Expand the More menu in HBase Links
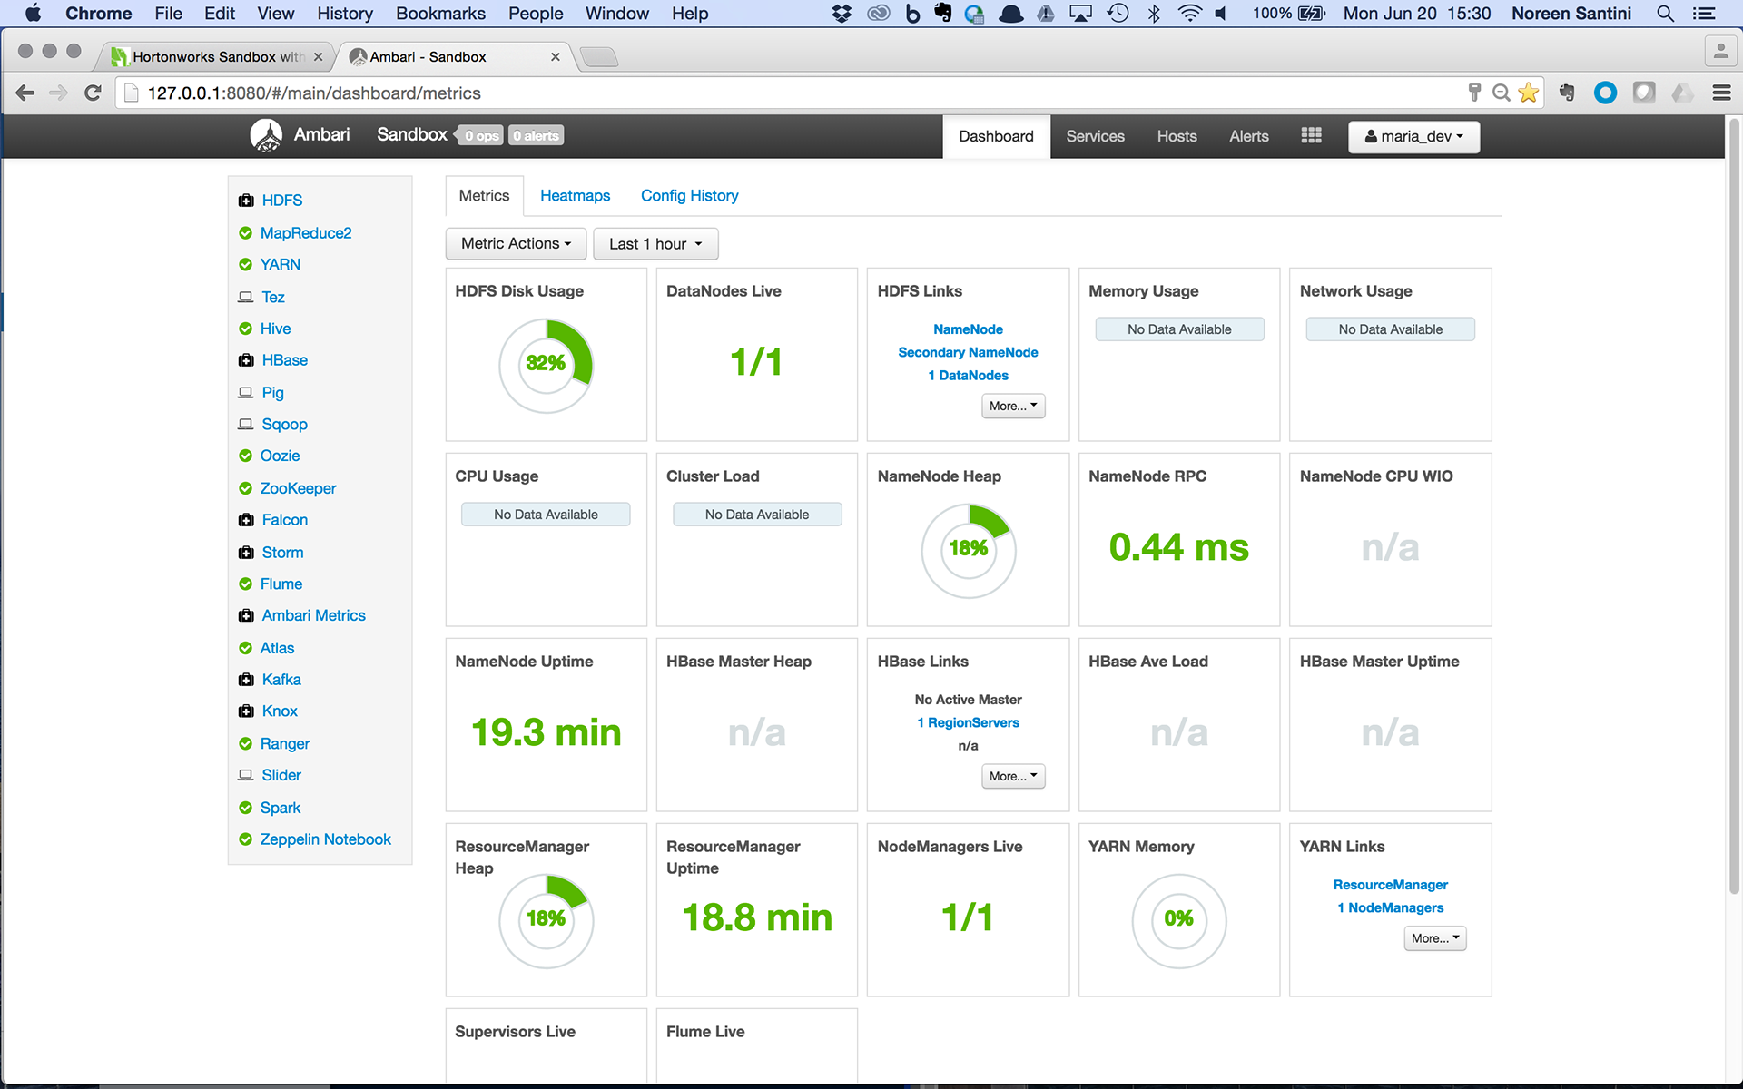This screenshot has width=1743, height=1089. point(1013,776)
